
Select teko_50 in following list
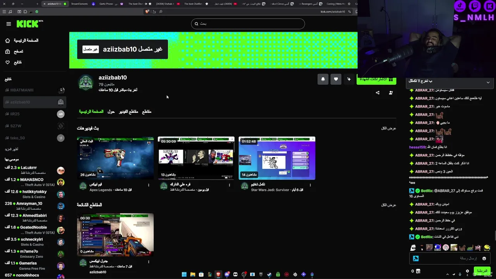click(x=35, y=138)
